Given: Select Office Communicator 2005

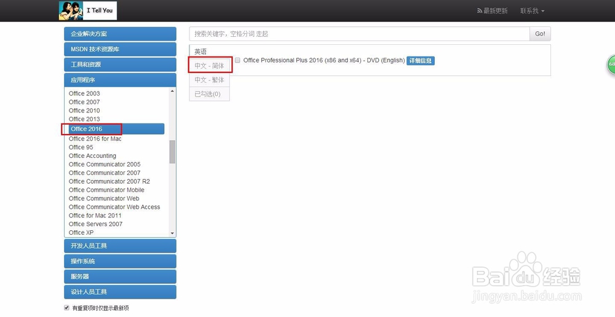Looking at the screenshot, I should pyautogui.click(x=105, y=165).
